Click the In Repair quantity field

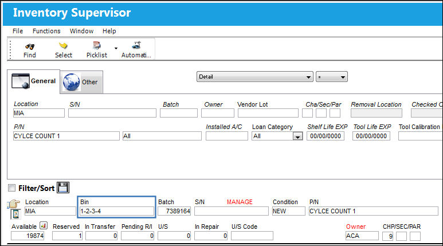pos(211,236)
